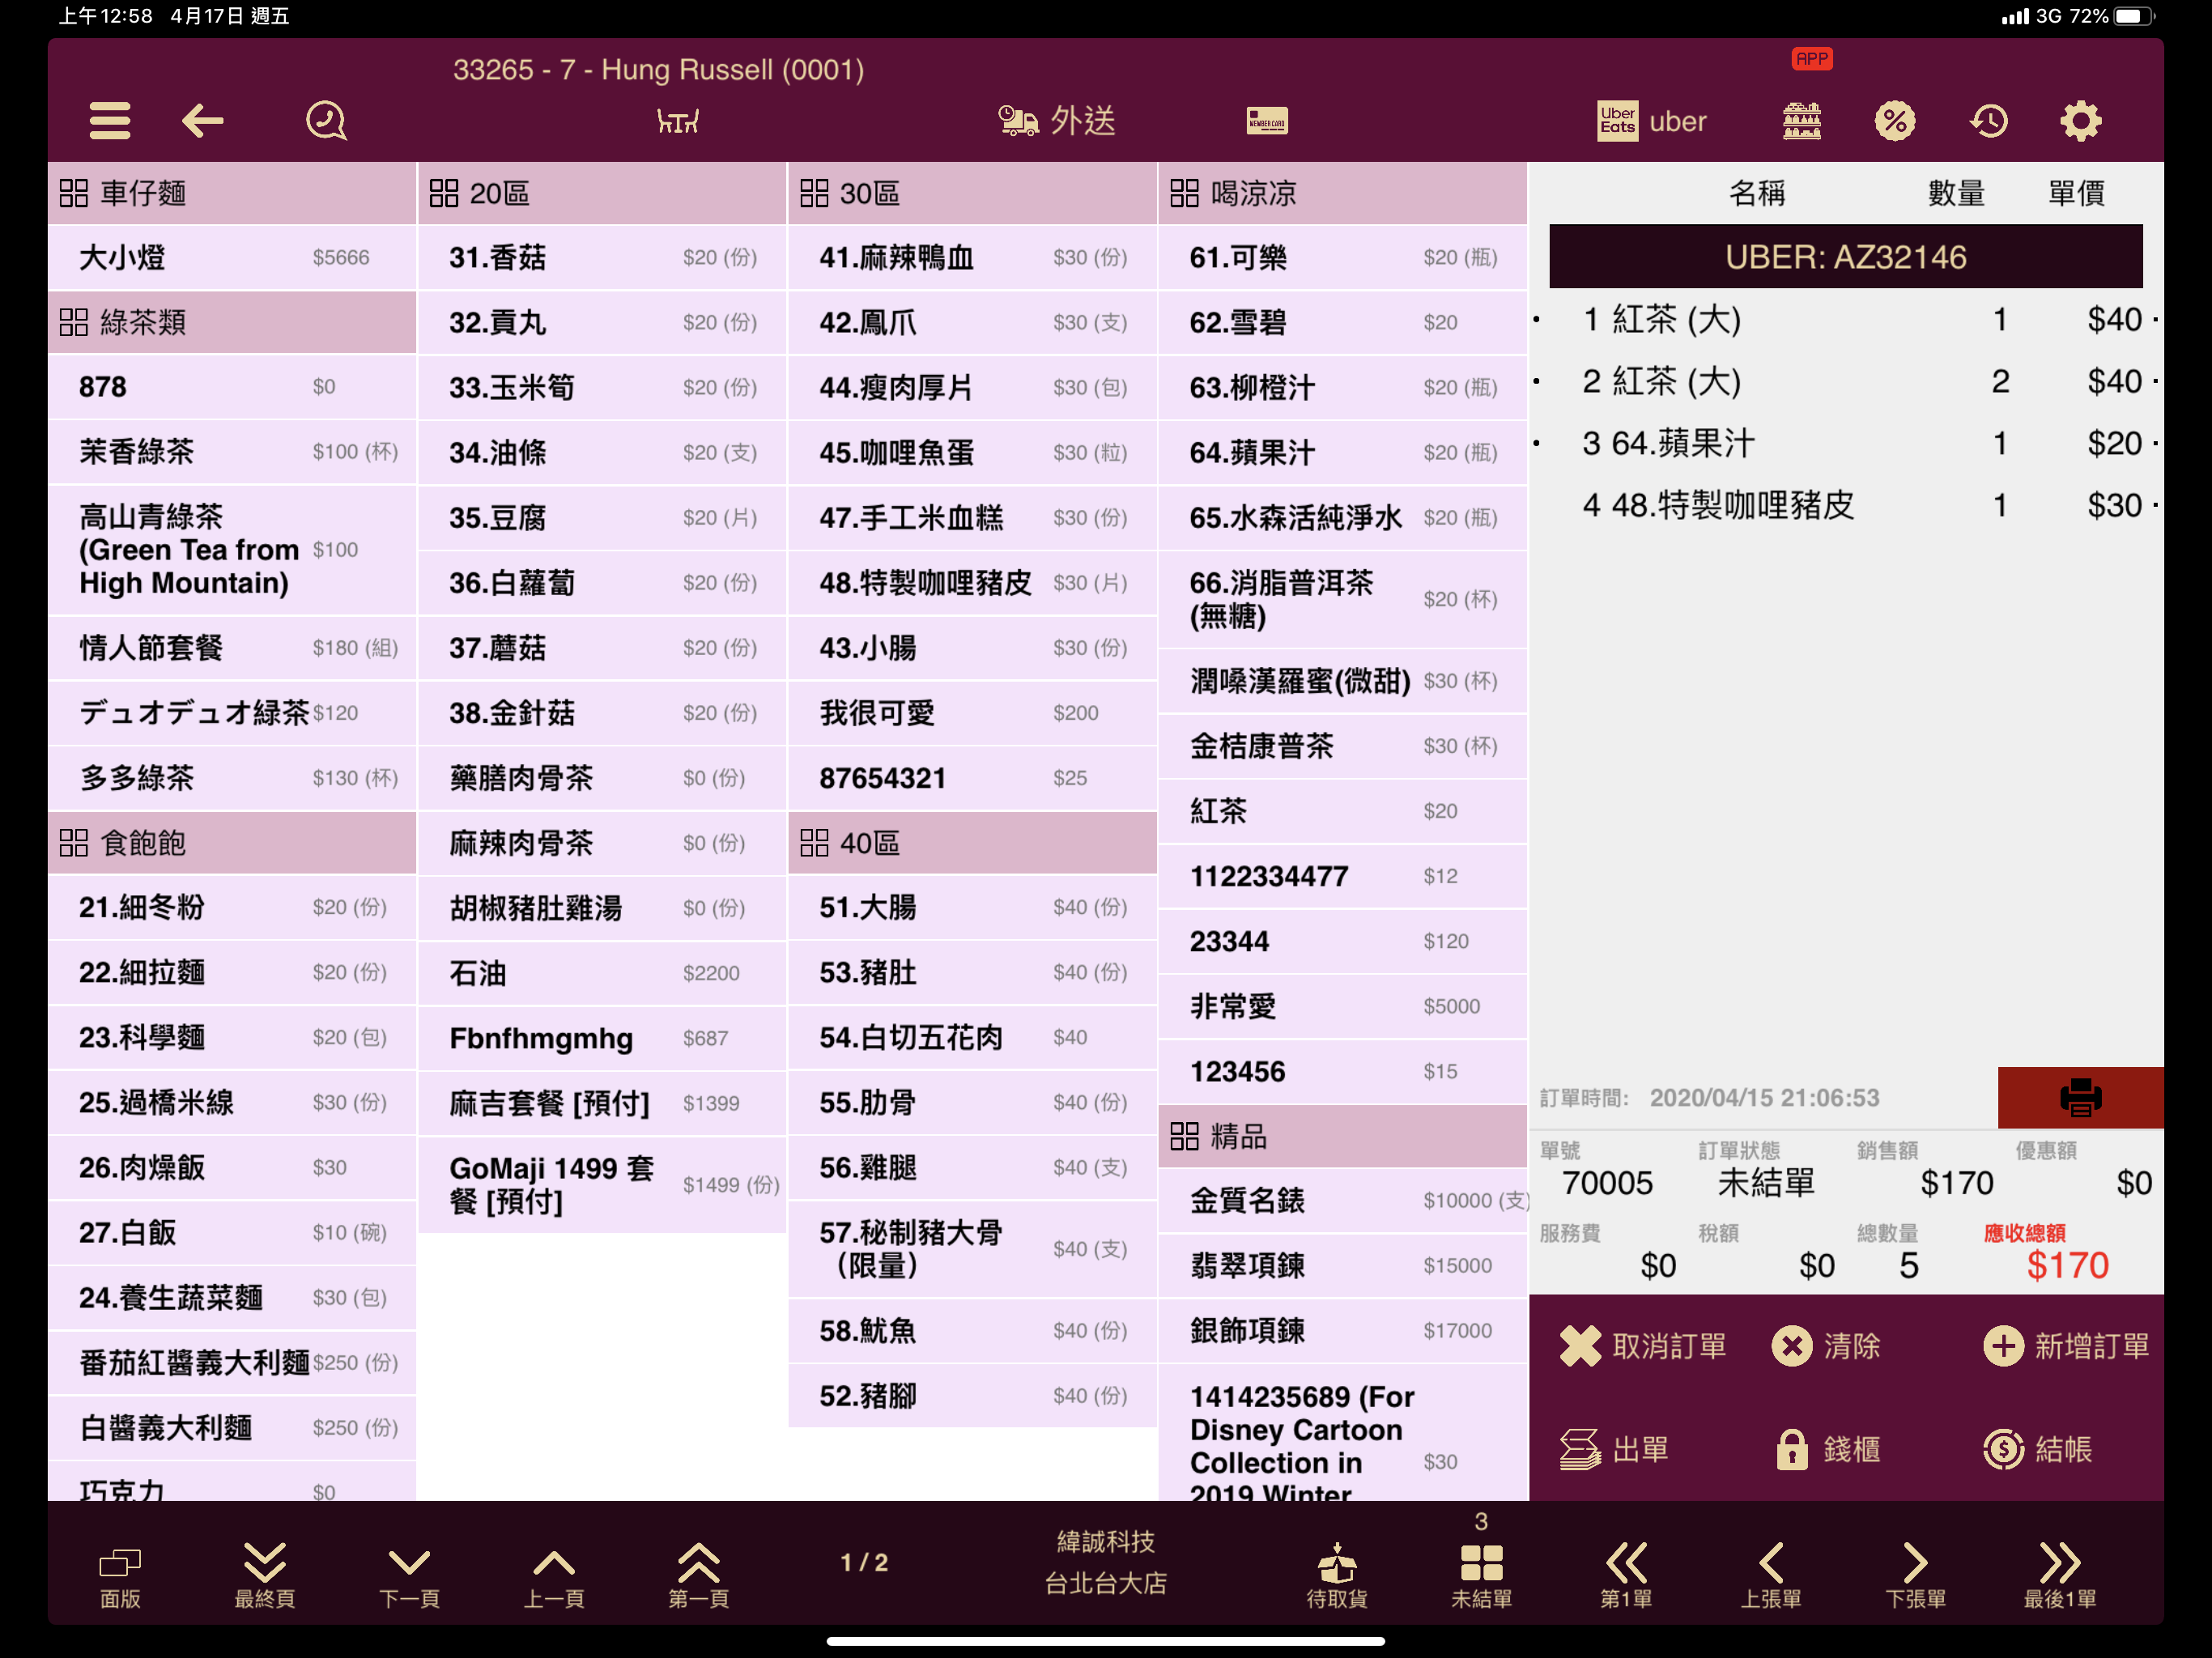2212x1658 pixels.
Task: Add 茉香綠茶 to the order
Action: point(232,452)
